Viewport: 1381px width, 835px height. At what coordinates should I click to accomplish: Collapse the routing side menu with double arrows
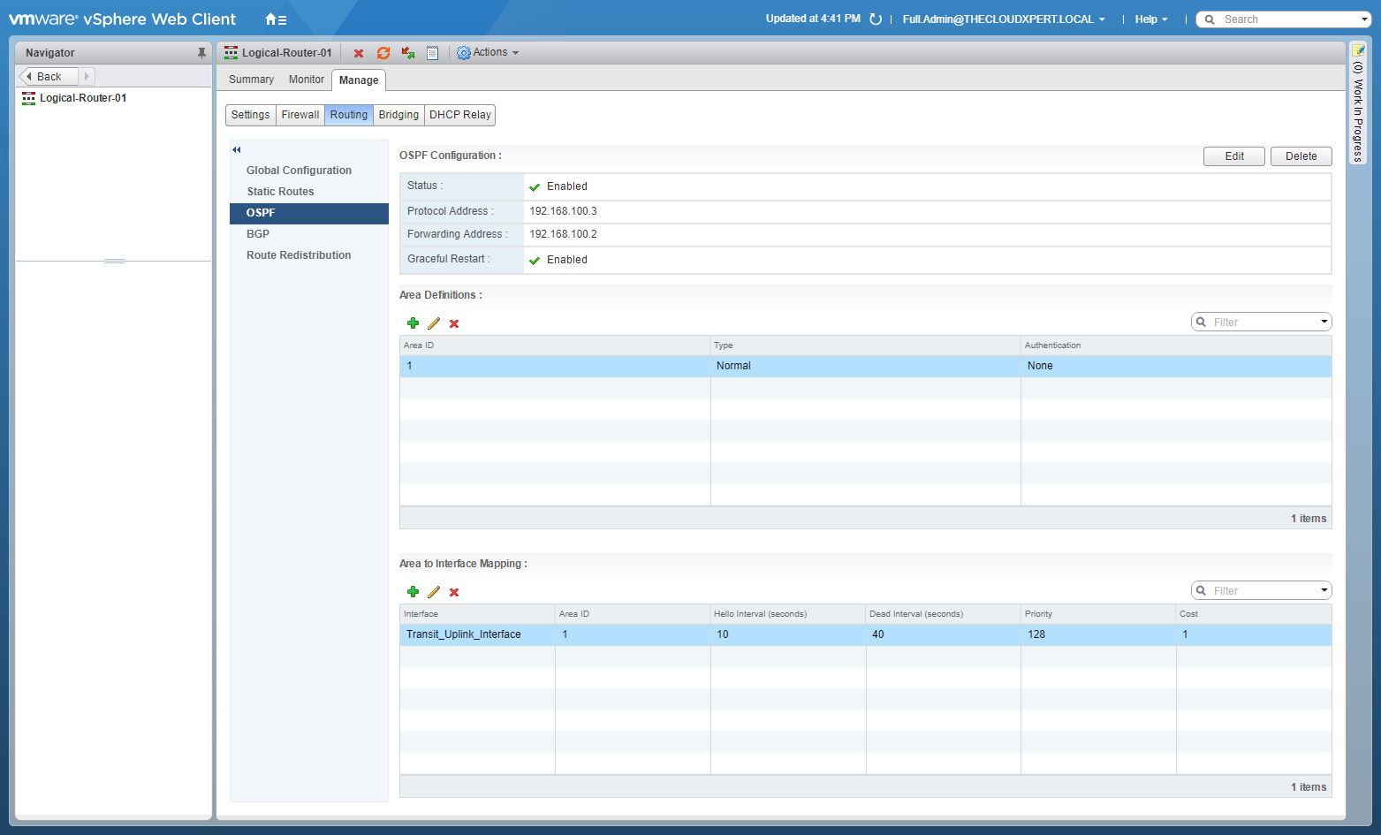coord(237,149)
